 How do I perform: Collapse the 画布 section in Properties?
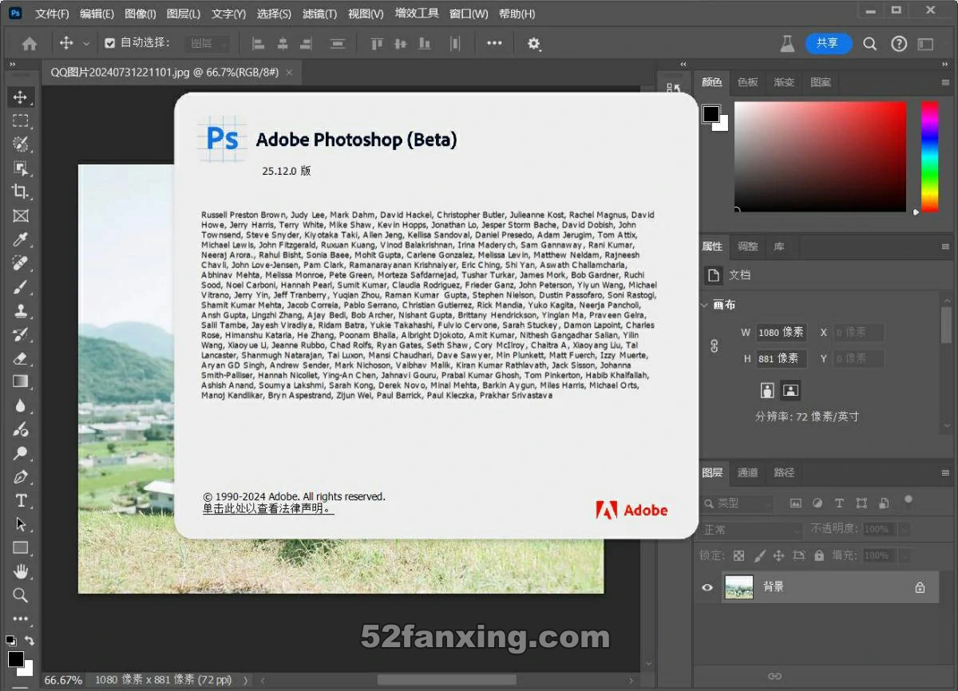point(705,305)
